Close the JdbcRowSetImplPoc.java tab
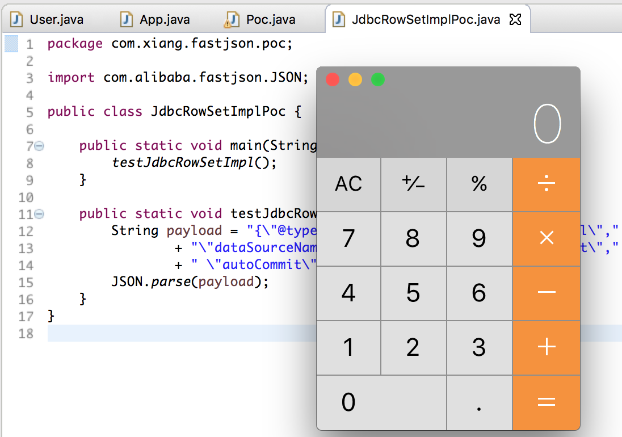This screenshot has width=622, height=437. 515,19
